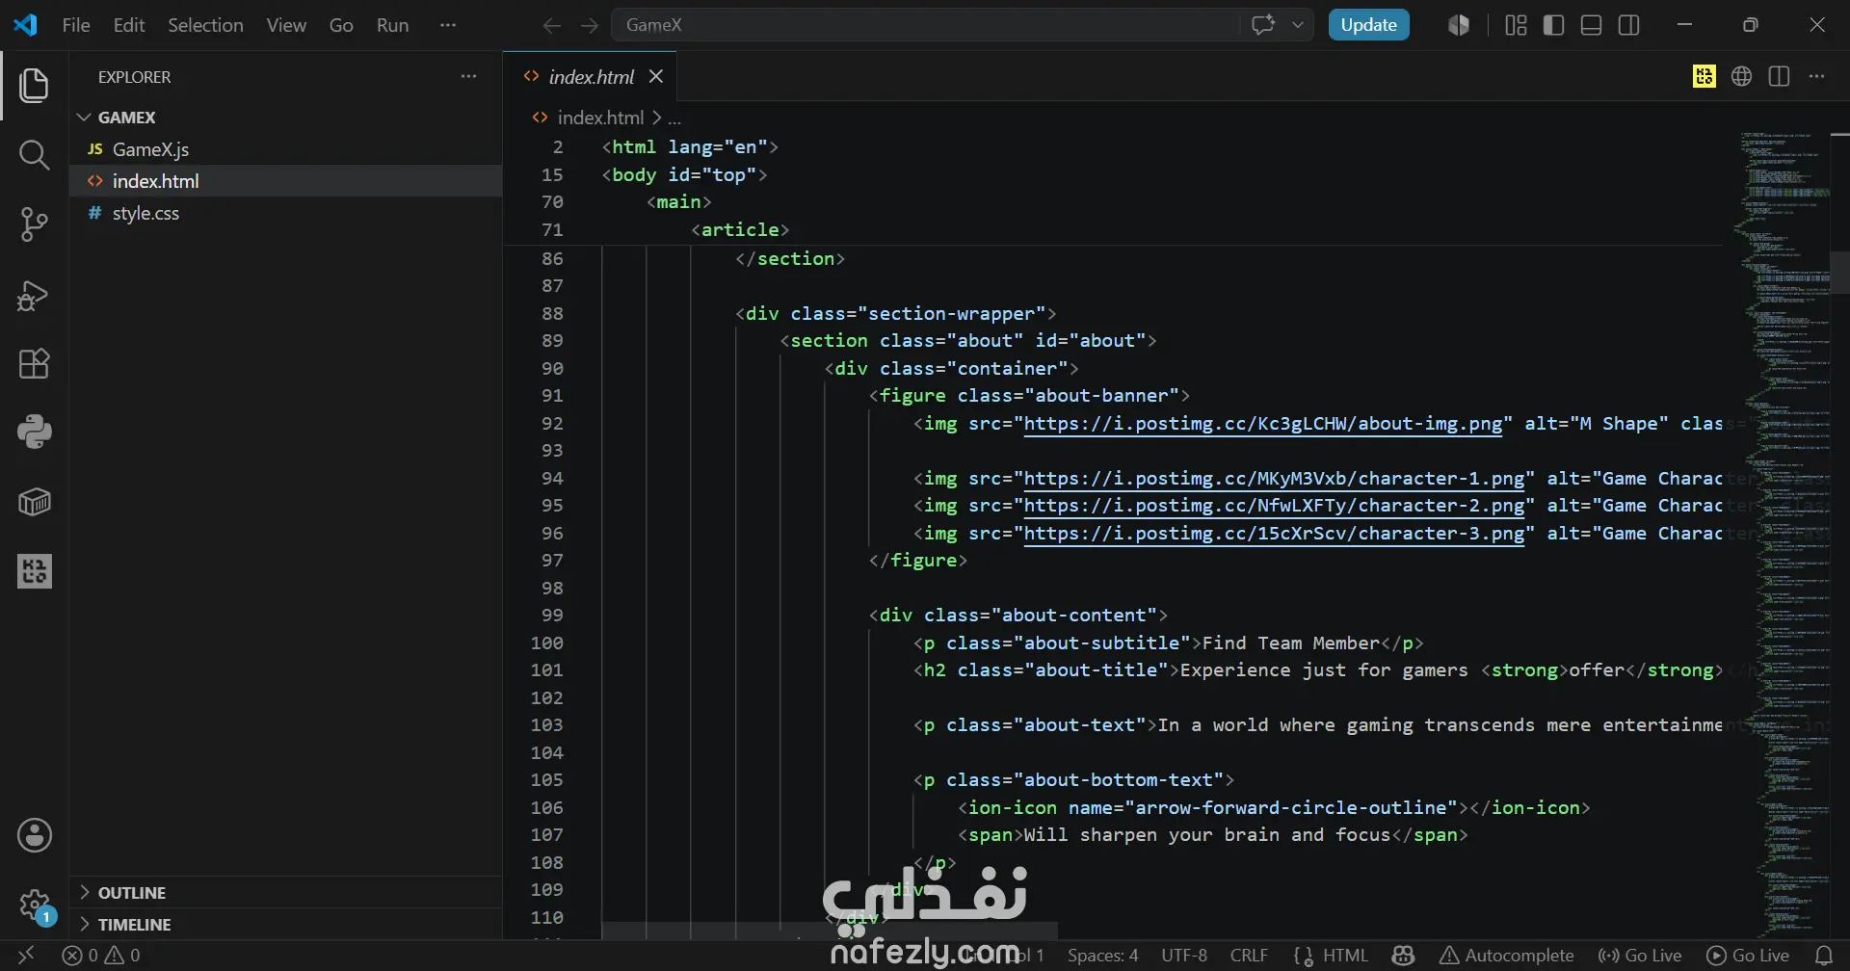Image resolution: width=1850 pixels, height=971 pixels.
Task: Open remote window indicator in status bar
Action: [26, 955]
